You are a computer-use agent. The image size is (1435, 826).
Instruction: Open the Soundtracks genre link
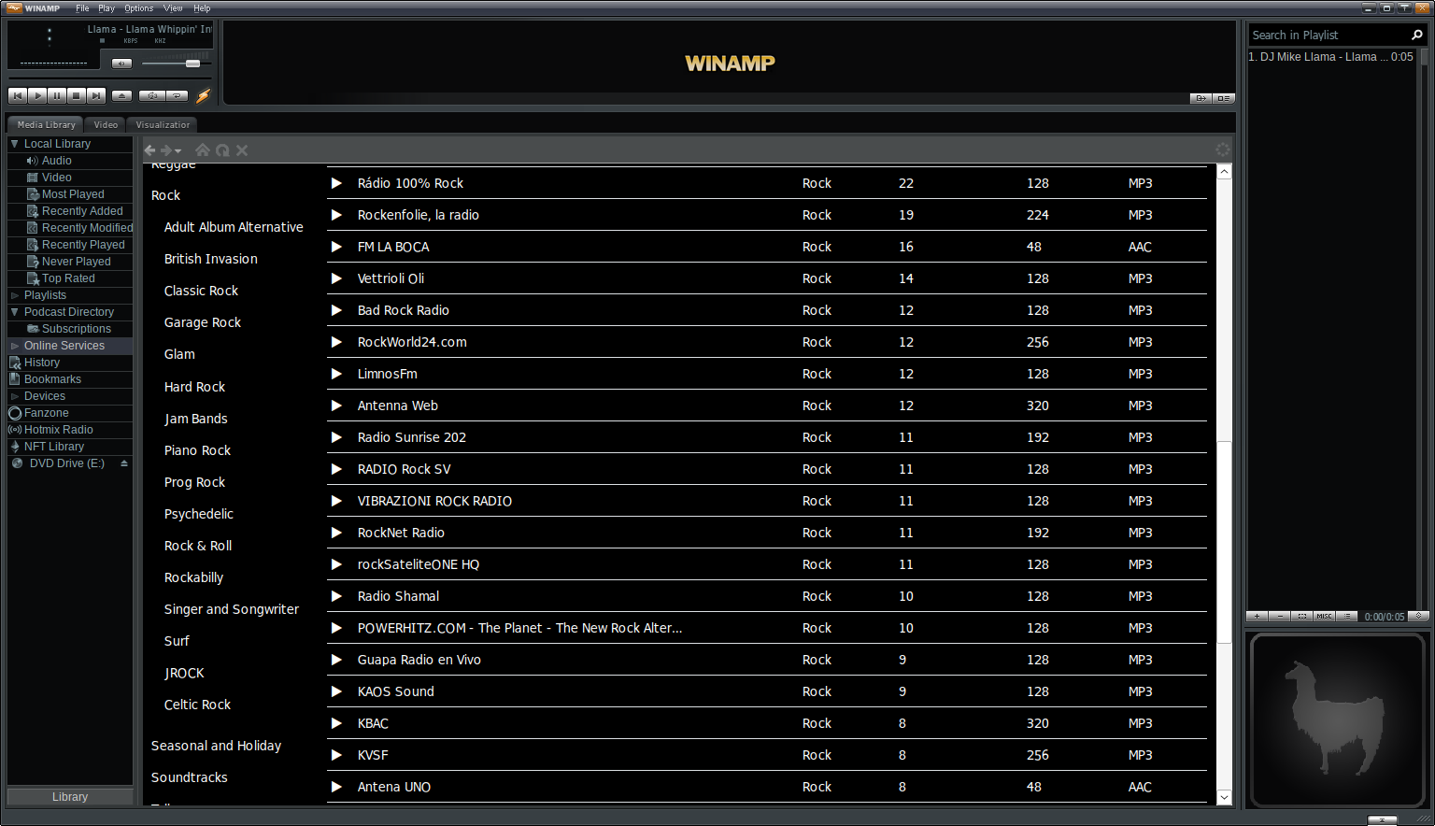(190, 777)
